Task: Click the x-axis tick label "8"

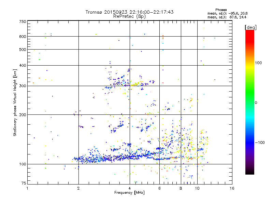Action: pos(181,188)
